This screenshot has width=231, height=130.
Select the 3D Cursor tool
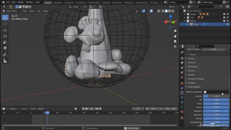pos(5,23)
